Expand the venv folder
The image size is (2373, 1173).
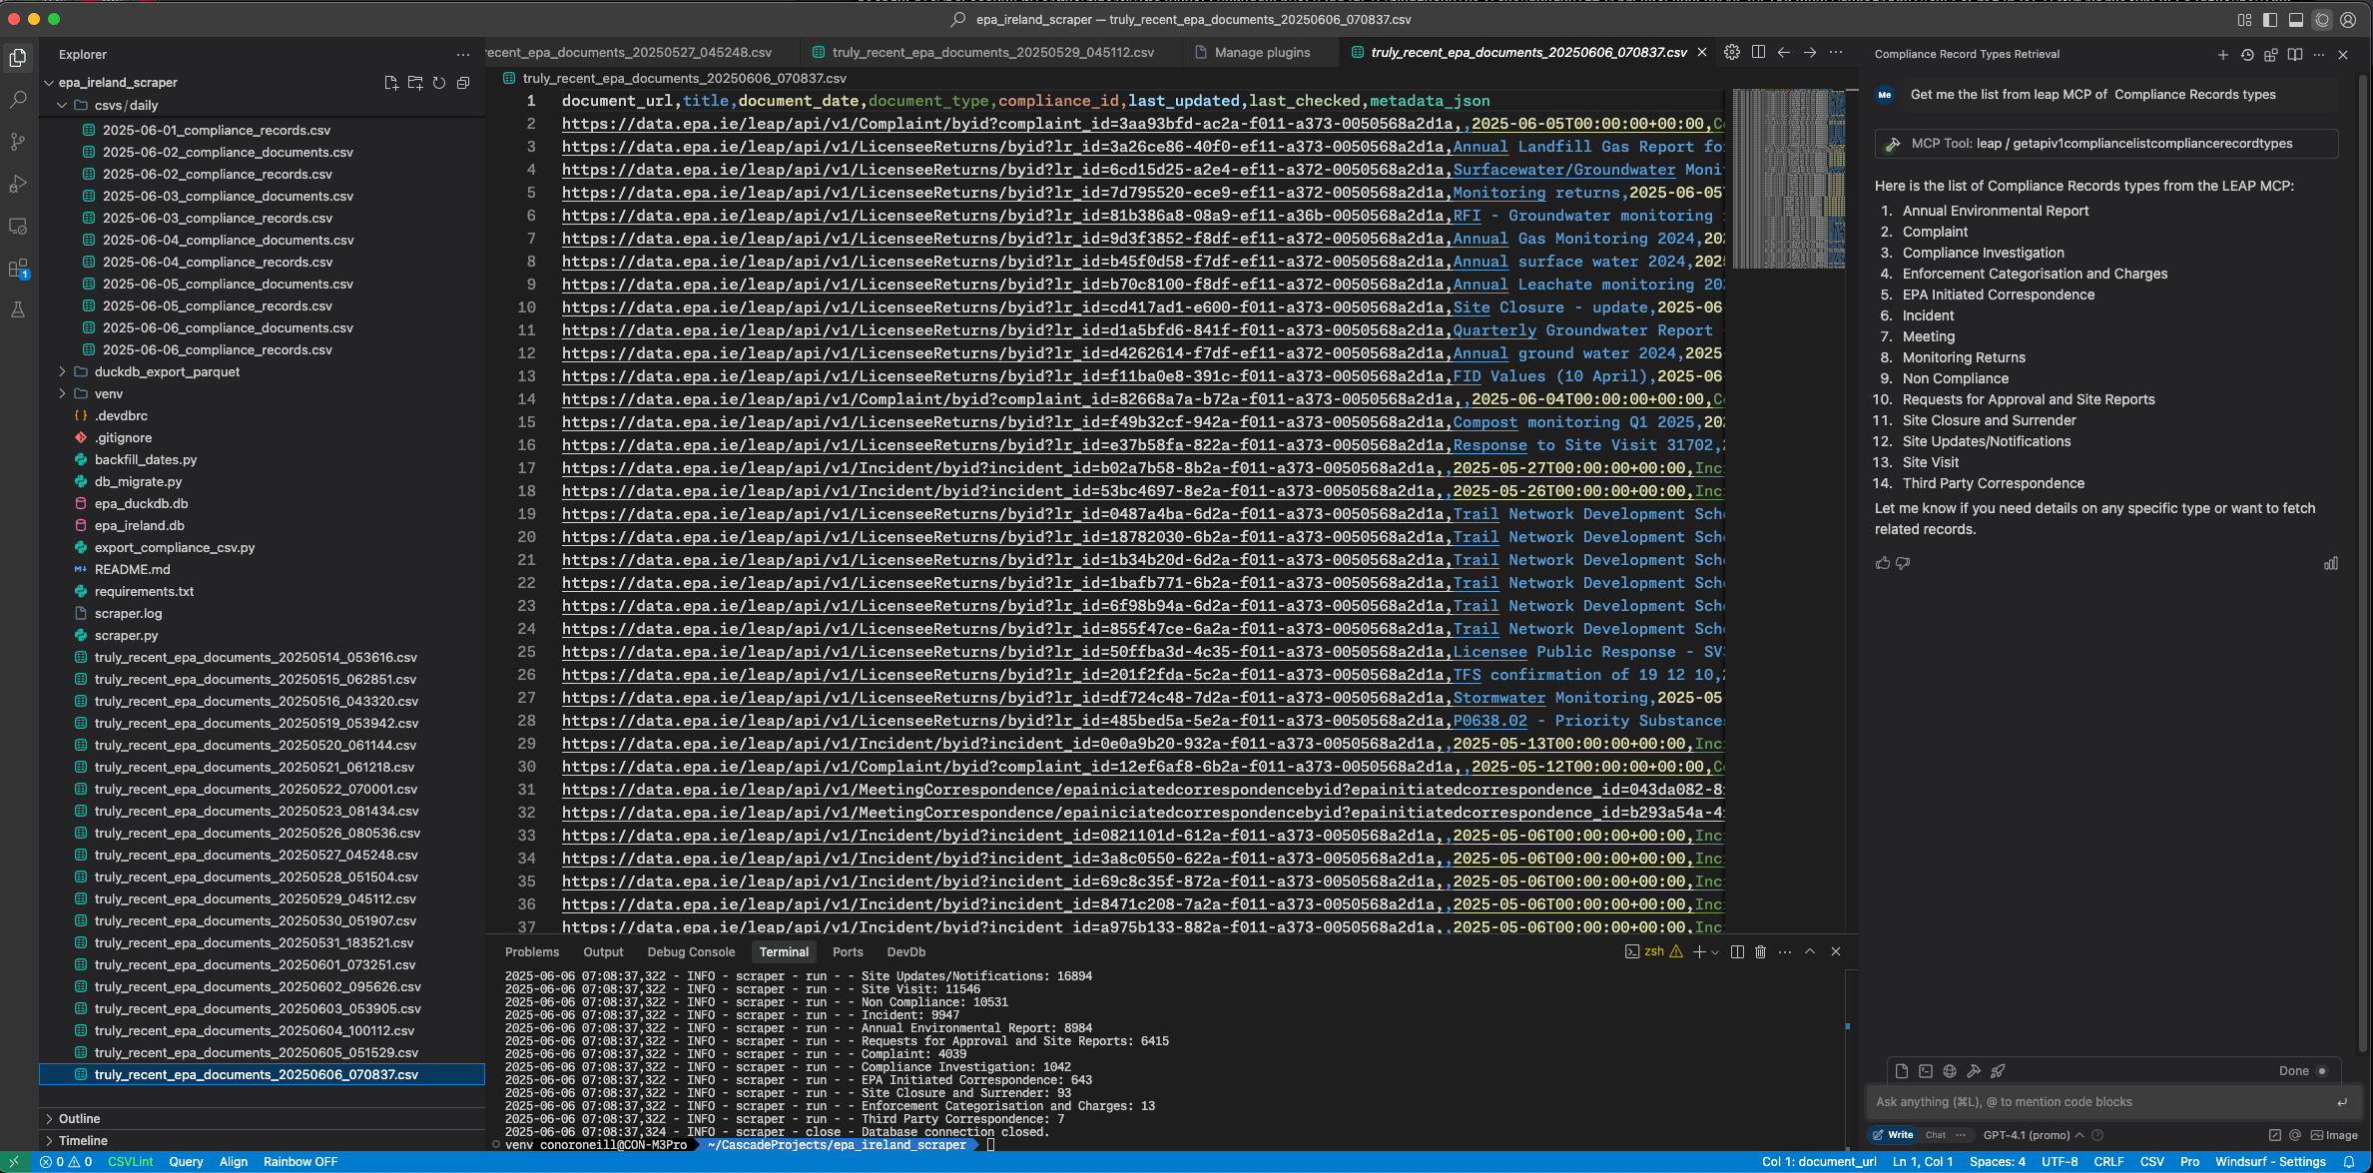[62, 393]
